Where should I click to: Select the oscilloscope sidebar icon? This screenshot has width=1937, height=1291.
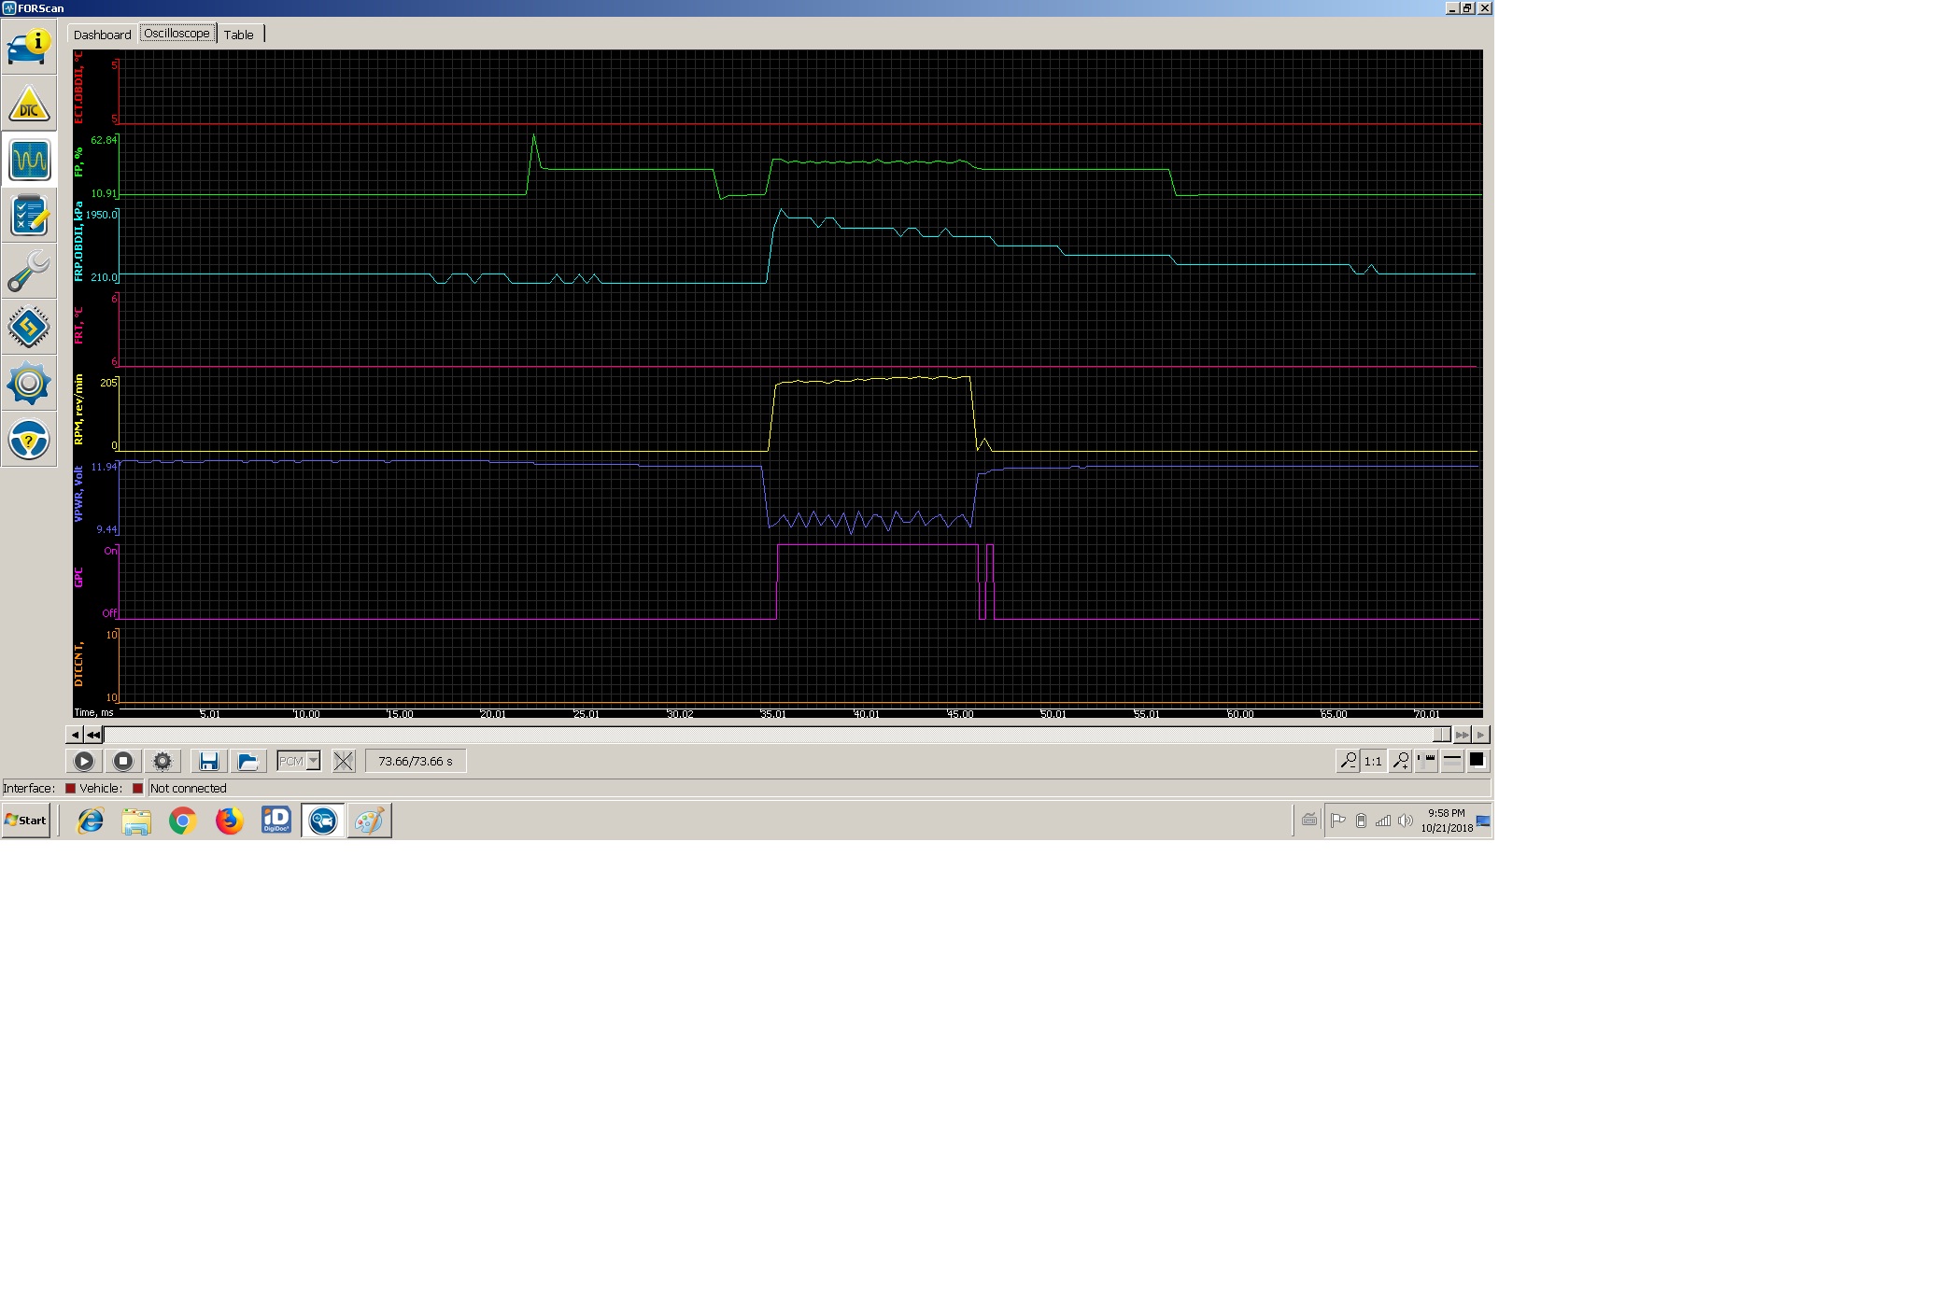29,160
